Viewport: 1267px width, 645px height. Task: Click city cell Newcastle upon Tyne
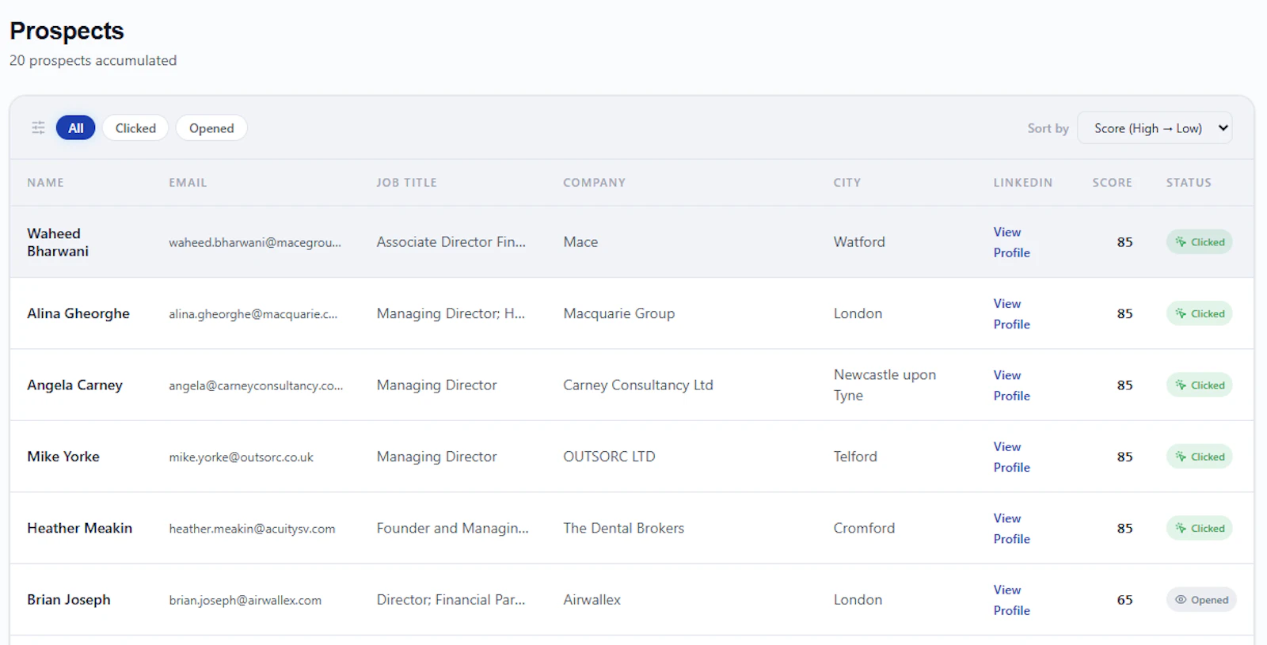coord(885,385)
